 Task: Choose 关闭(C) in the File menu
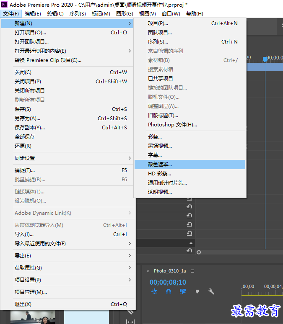[x=67, y=72]
